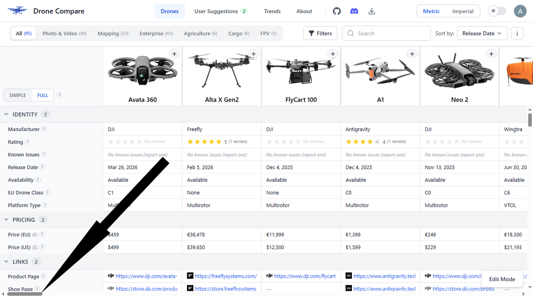533x297 pixels.
Task: Open the user avatar A
Action: (520, 11)
